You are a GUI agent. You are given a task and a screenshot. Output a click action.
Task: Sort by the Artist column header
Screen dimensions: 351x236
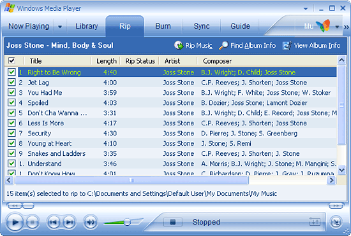pos(178,61)
